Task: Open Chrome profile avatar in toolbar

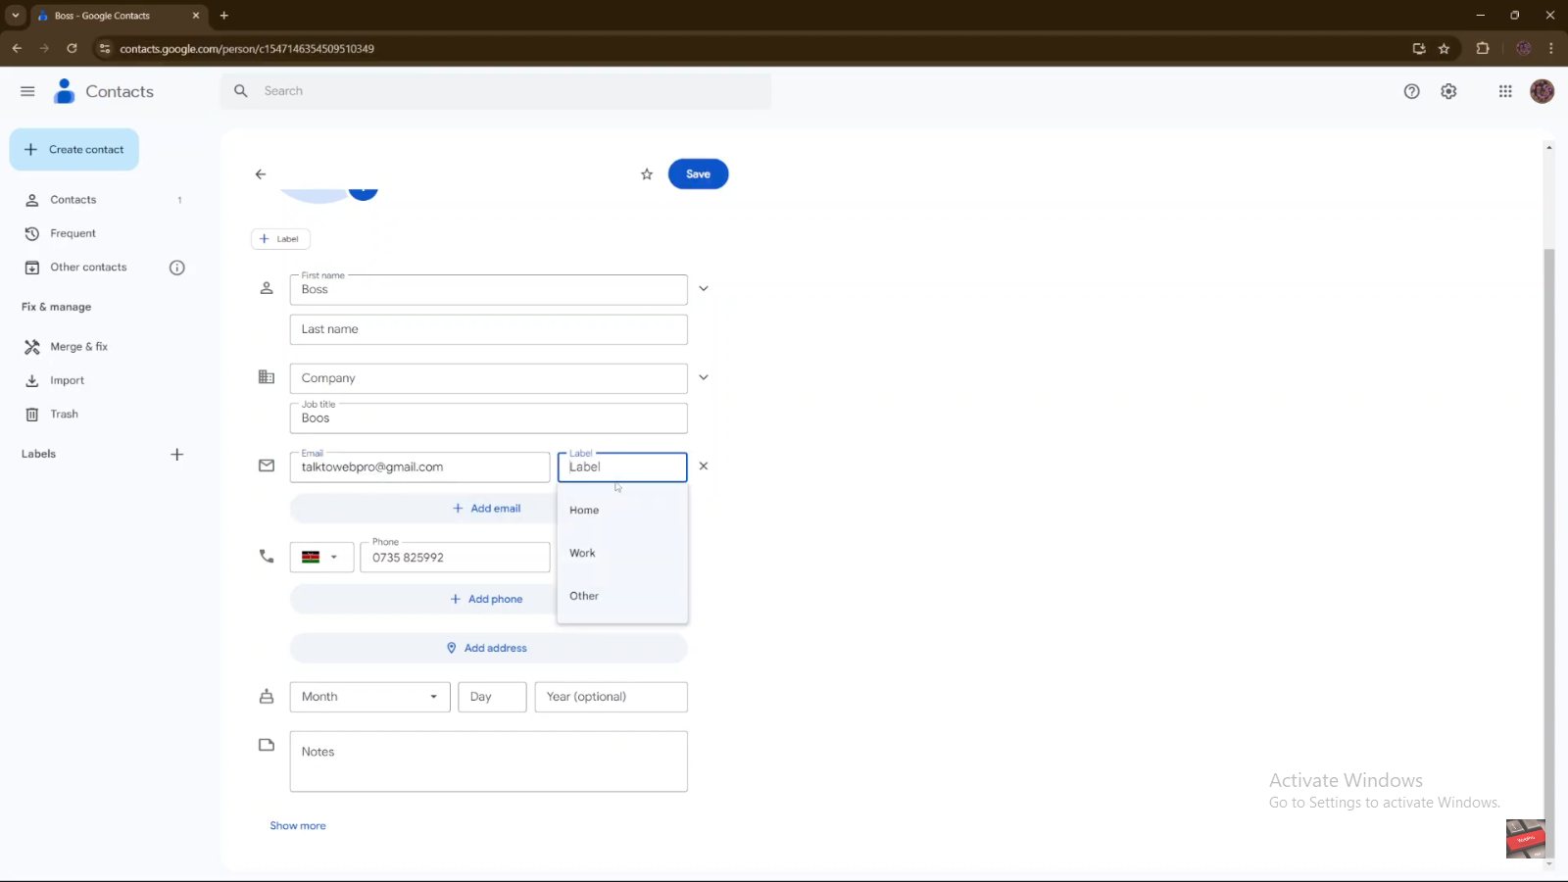Action: click(x=1523, y=48)
